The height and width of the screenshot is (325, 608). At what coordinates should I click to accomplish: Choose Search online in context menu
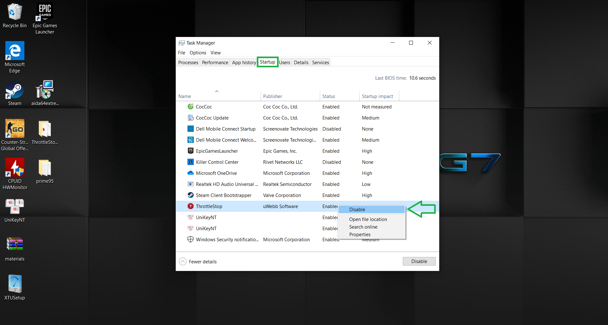[371, 227]
